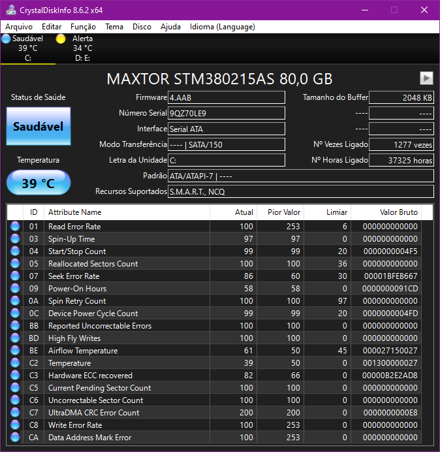Image resolution: width=440 pixels, height=452 pixels.
Task: Open the Função menu
Action: coord(83,27)
